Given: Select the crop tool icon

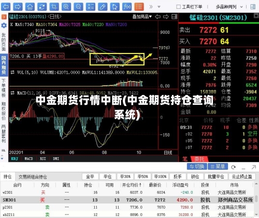Looking at the screenshot, I should [54, 7].
